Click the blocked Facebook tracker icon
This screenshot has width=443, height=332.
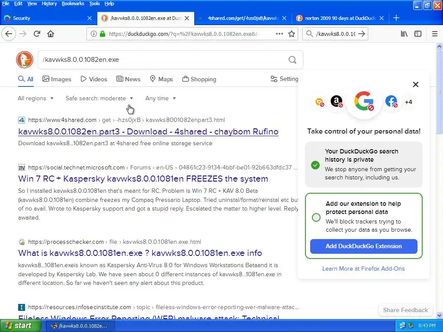click(391, 101)
